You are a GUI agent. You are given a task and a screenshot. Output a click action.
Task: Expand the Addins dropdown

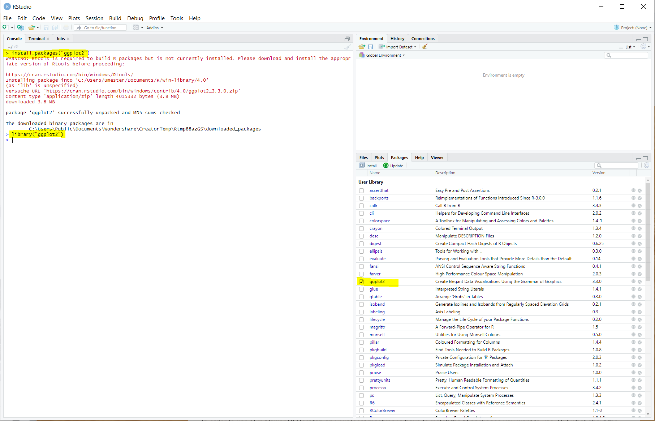tap(154, 27)
